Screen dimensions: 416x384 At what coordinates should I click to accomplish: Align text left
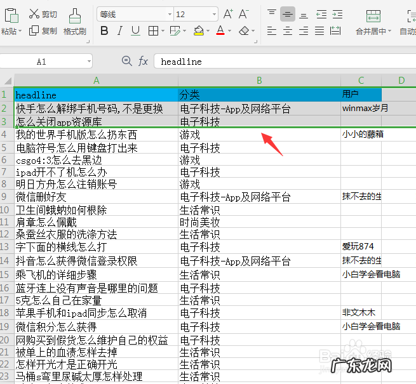(x=271, y=30)
